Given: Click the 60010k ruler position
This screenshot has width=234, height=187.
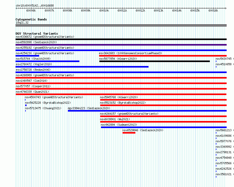Looking at the screenshot, I should click(104, 10).
